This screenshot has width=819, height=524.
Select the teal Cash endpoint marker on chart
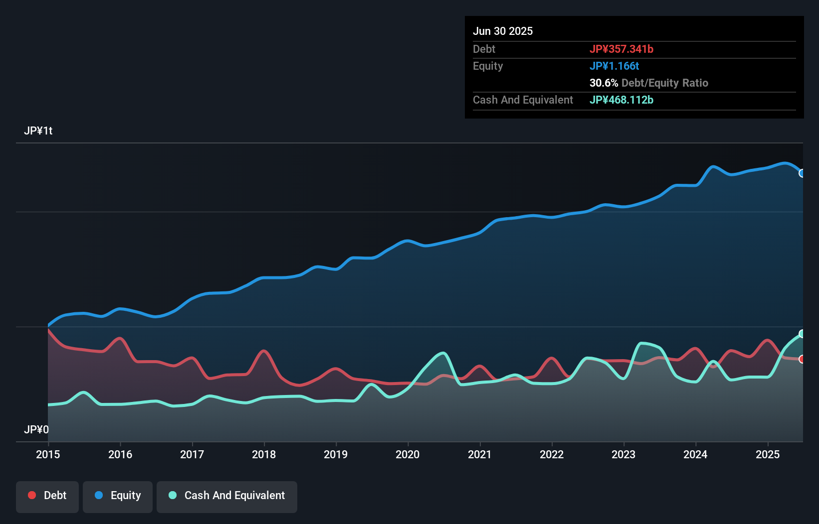[x=802, y=334]
